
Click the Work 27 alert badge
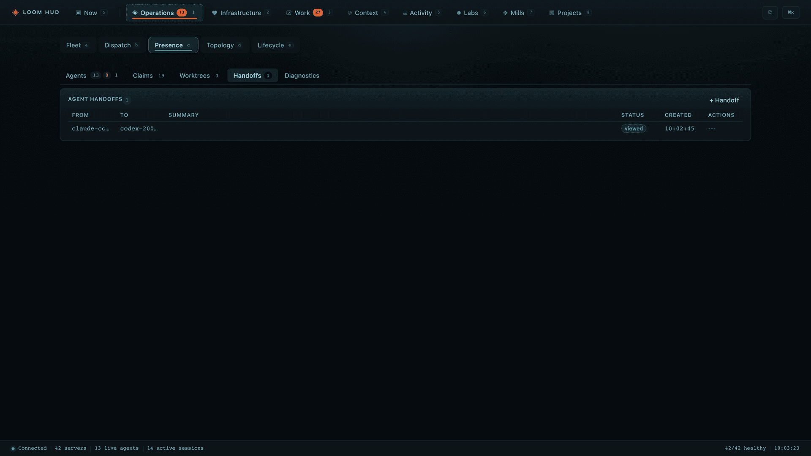tap(318, 13)
